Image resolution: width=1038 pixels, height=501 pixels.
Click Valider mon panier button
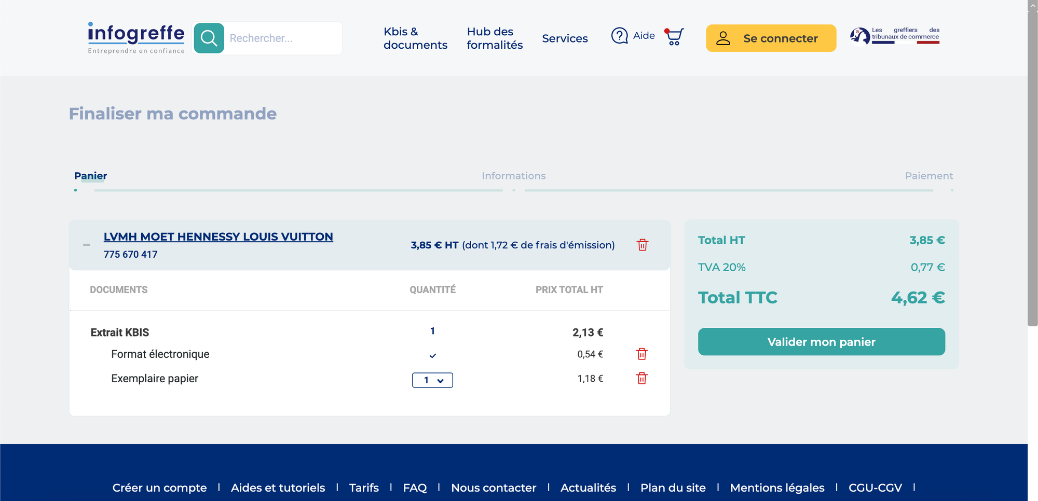pyautogui.click(x=822, y=342)
